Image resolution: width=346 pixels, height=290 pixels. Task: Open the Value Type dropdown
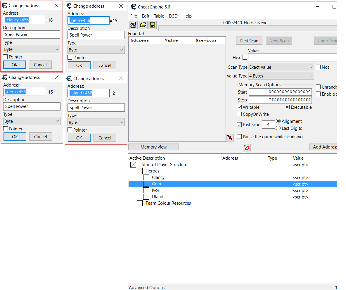281,76
